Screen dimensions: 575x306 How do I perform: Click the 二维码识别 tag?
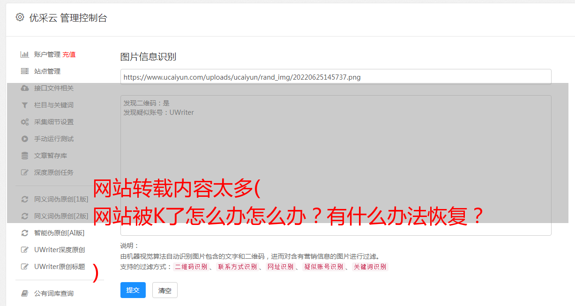(191, 267)
